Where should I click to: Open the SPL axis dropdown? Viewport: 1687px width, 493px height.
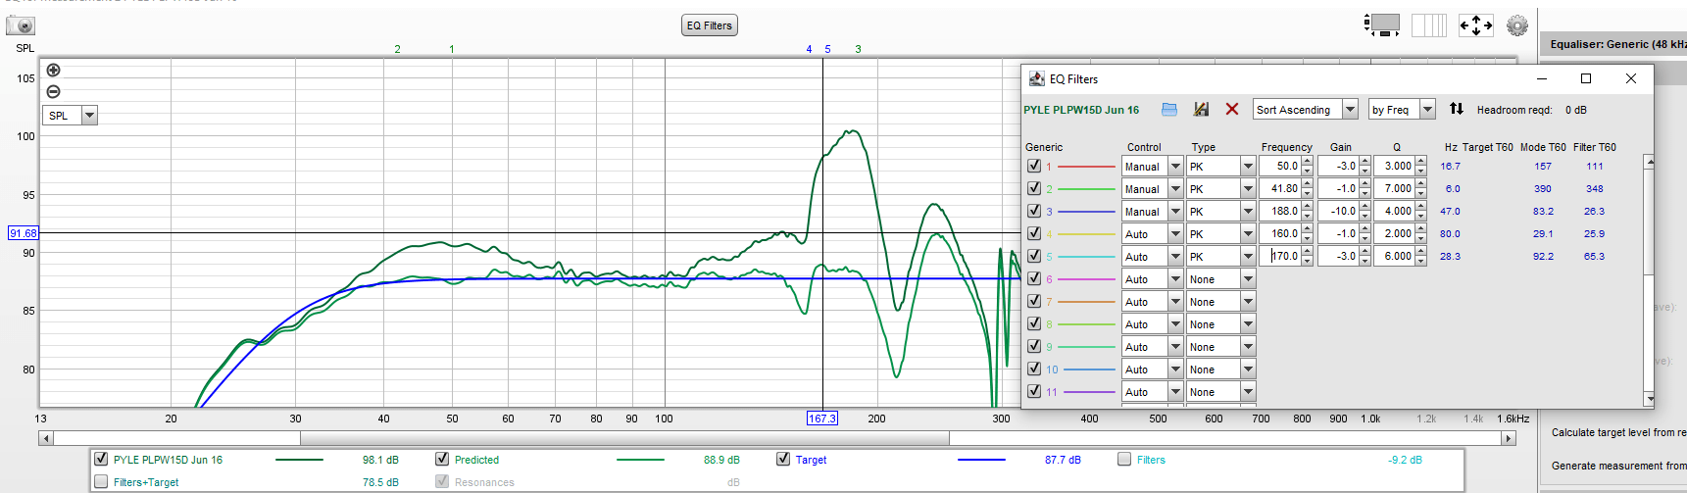(x=89, y=116)
